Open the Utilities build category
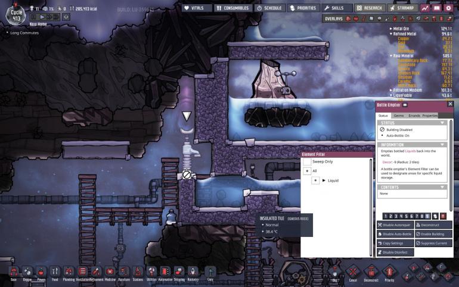Image resolution: width=459 pixels, height=287 pixels. tap(151, 272)
